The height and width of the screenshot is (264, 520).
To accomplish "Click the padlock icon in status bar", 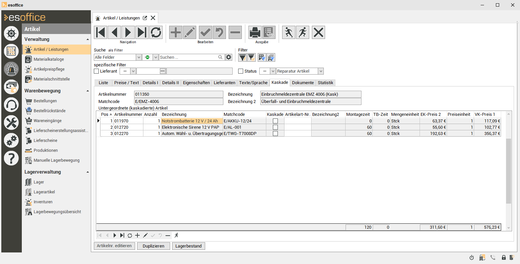I will click(503, 257).
